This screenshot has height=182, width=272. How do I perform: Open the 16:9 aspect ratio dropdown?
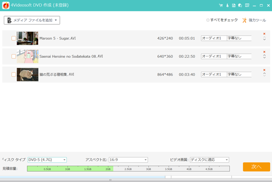pos(128,159)
